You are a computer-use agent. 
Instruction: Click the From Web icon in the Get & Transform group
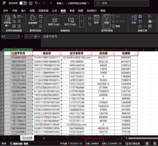[14, 22]
